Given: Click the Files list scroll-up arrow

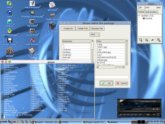Looking at the screenshot, I should coord(127,40).
